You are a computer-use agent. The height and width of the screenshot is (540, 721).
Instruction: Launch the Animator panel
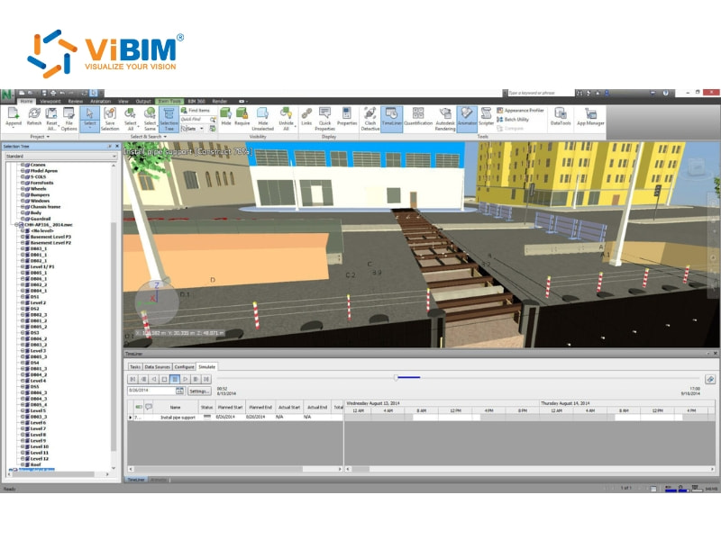click(x=465, y=115)
